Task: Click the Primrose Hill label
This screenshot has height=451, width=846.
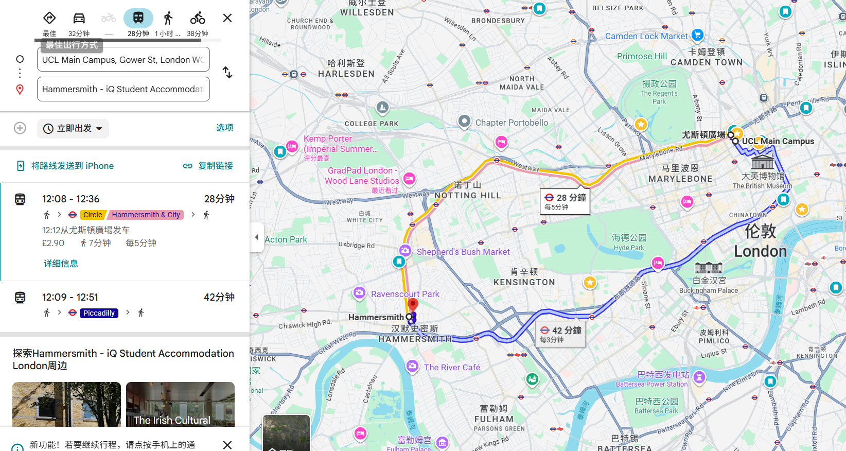Action: (642, 56)
